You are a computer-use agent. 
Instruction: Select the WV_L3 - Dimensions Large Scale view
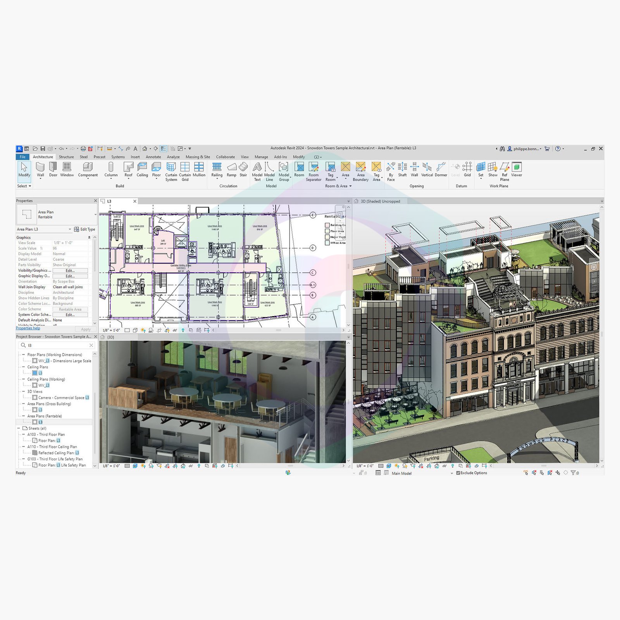62,361
